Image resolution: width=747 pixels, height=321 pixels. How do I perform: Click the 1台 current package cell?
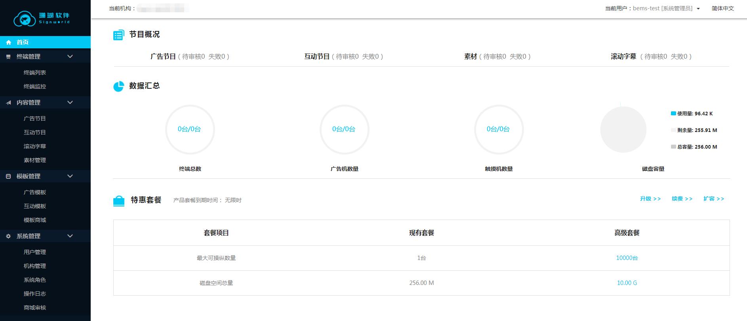tap(421, 258)
